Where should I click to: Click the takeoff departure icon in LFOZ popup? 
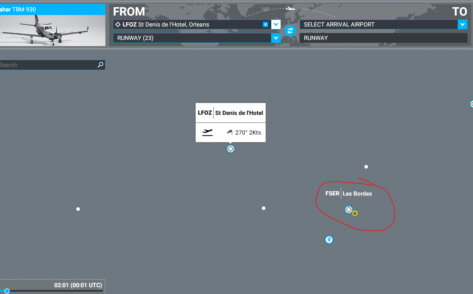[x=207, y=132]
